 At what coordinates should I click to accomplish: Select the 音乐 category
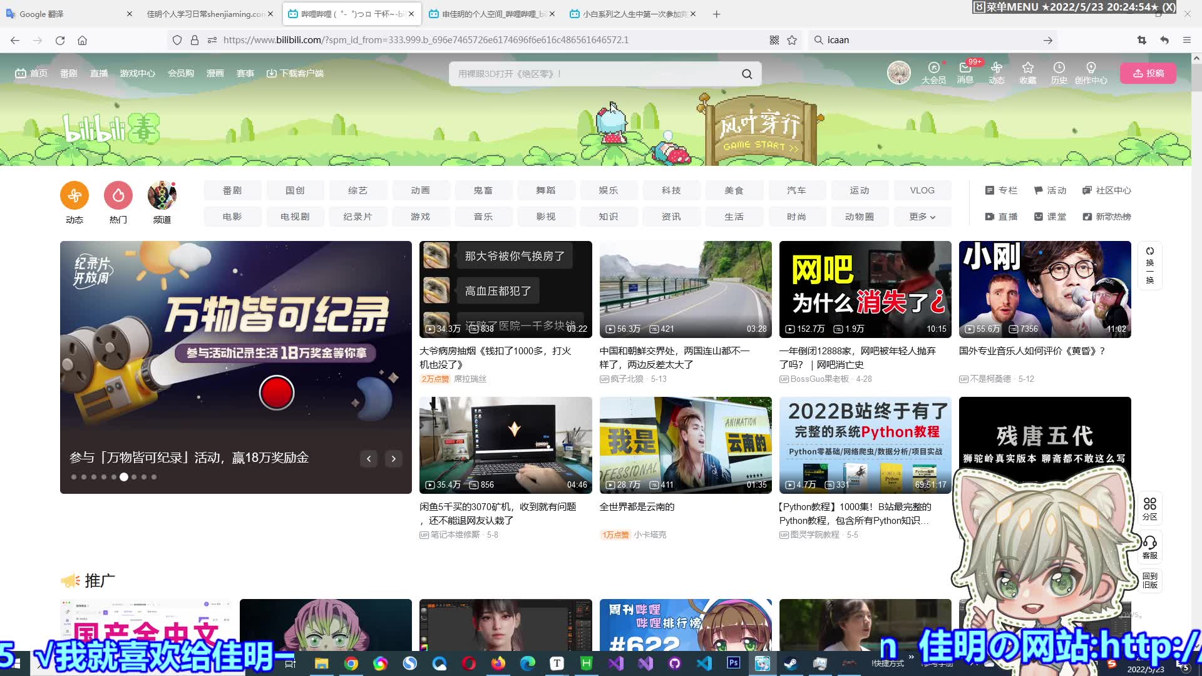[x=483, y=217]
